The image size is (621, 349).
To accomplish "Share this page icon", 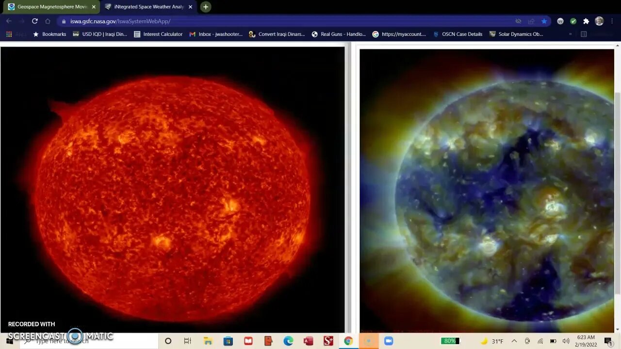I will (531, 21).
